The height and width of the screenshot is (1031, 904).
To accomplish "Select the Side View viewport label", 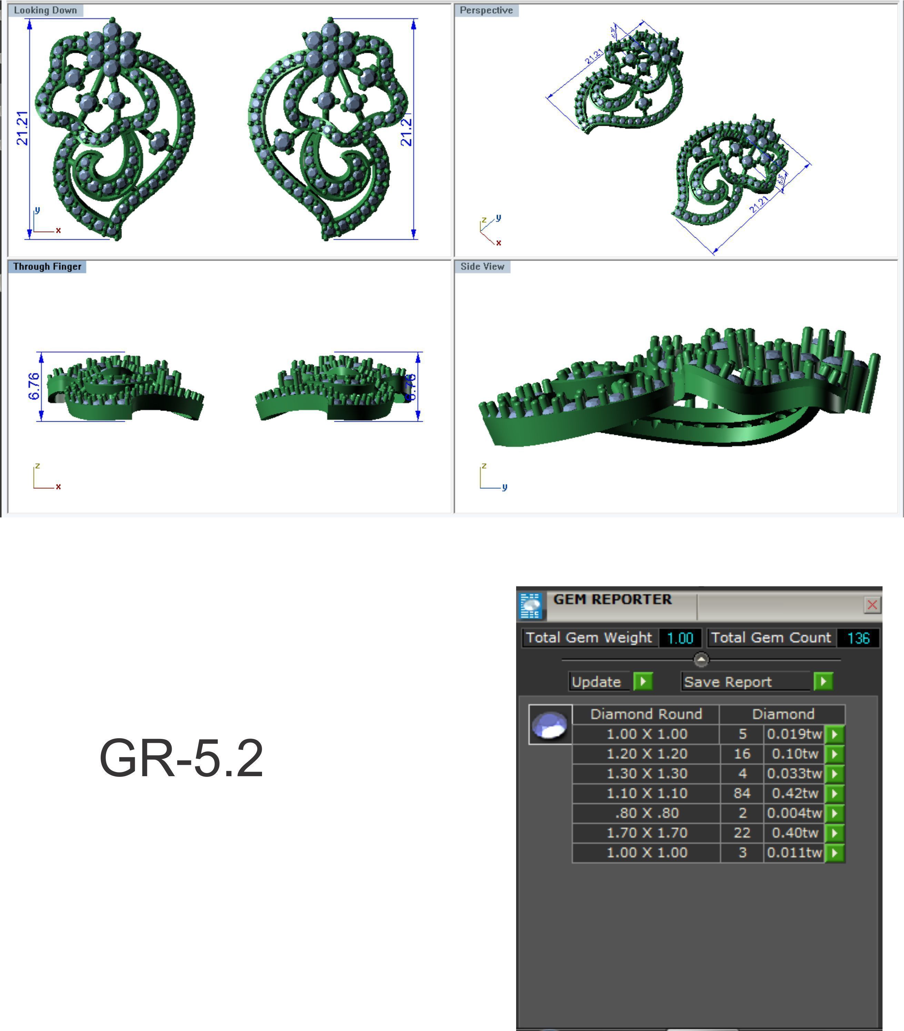I will (x=482, y=266).
